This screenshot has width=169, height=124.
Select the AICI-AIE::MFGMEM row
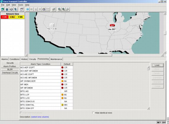[46, 78]
